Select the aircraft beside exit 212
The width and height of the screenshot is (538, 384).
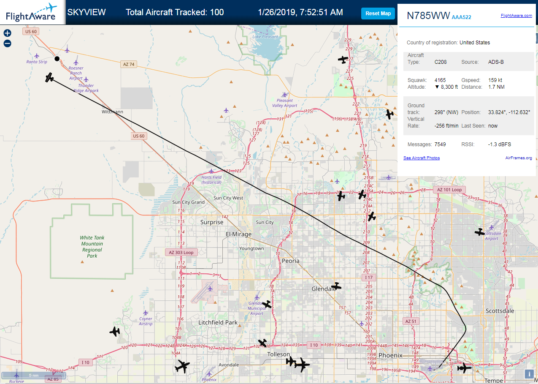click(x=372, y=217)
